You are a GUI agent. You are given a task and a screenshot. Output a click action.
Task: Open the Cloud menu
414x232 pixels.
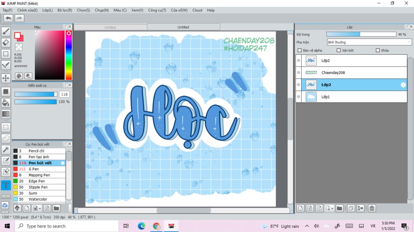pyautogui.click(x=197, y=10)
